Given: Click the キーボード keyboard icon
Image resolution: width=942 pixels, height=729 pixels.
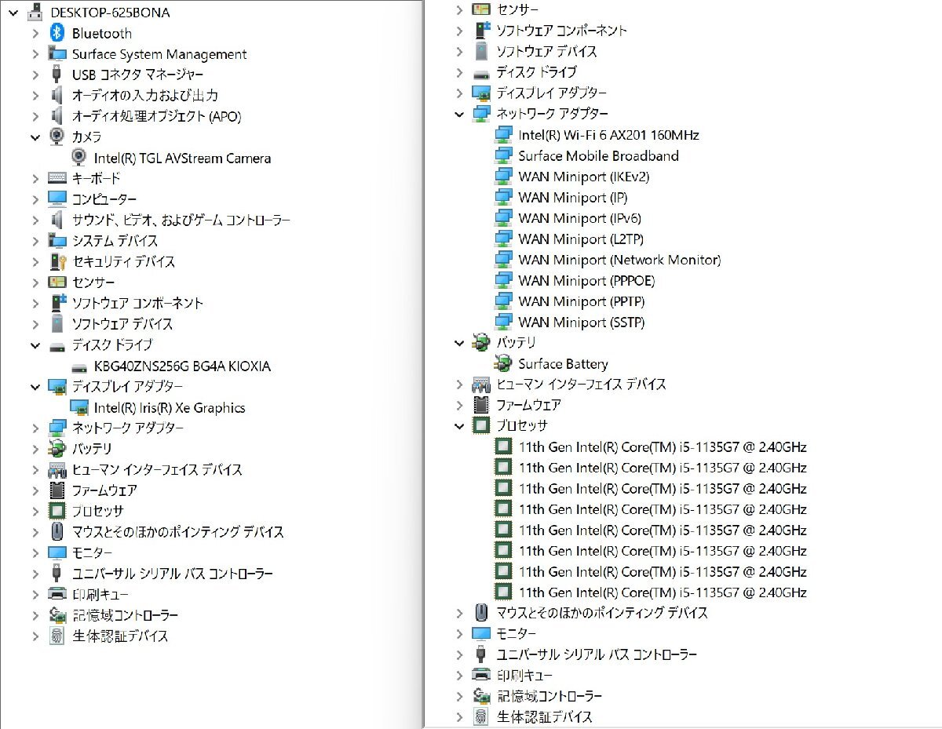Looking at the screenshot, I should click(57, 178).
